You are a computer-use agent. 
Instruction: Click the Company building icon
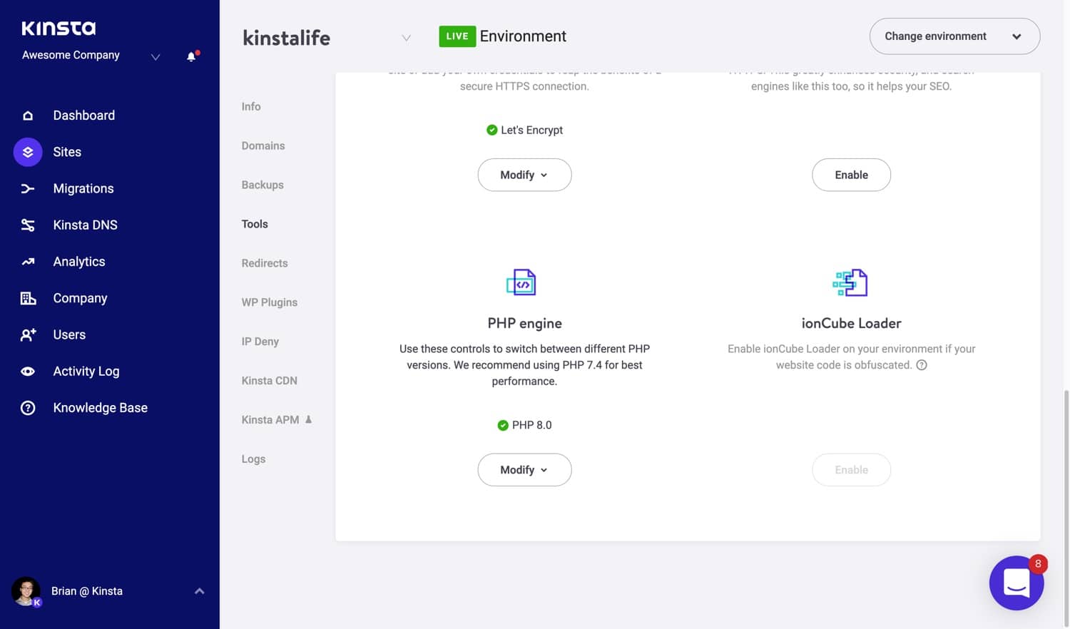(27, 298)
